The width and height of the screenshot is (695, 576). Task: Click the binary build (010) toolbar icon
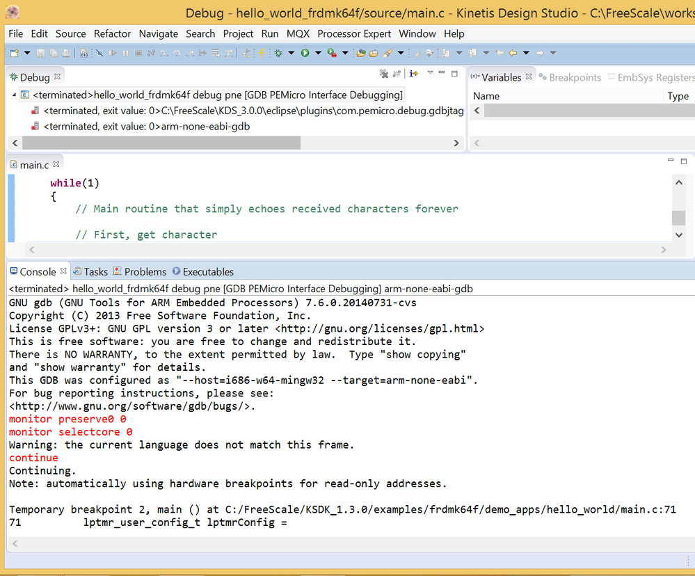[x=83, y=53]
